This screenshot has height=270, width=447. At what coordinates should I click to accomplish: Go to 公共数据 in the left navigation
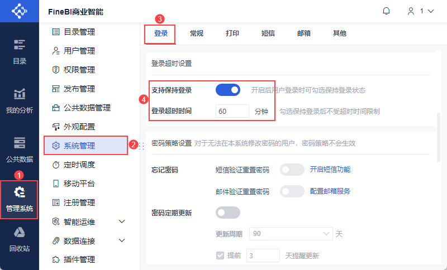point(20,149)
